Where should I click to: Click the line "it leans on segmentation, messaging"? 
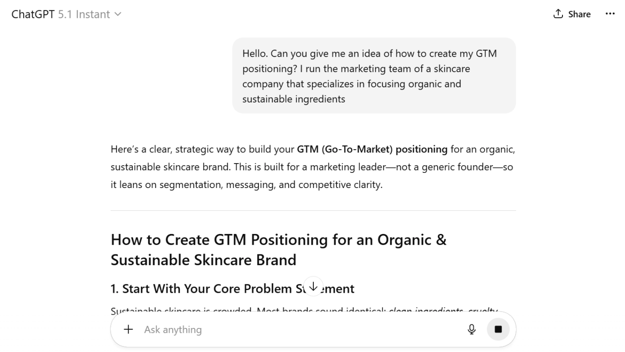(246, 185)
